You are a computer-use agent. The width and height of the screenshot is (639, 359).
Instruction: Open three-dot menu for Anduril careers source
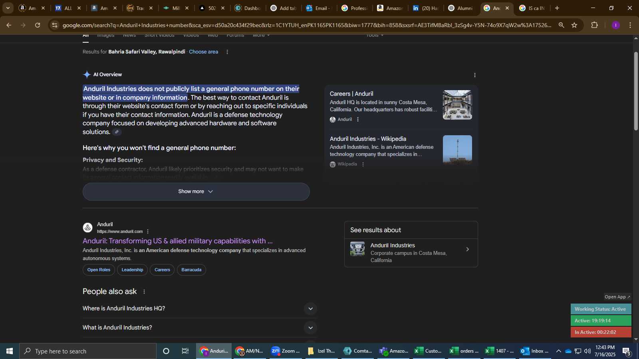point(358,119)
